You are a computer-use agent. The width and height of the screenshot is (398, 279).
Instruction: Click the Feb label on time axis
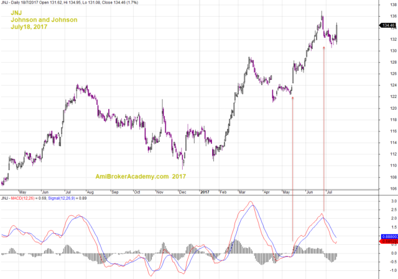click(223, 192)
